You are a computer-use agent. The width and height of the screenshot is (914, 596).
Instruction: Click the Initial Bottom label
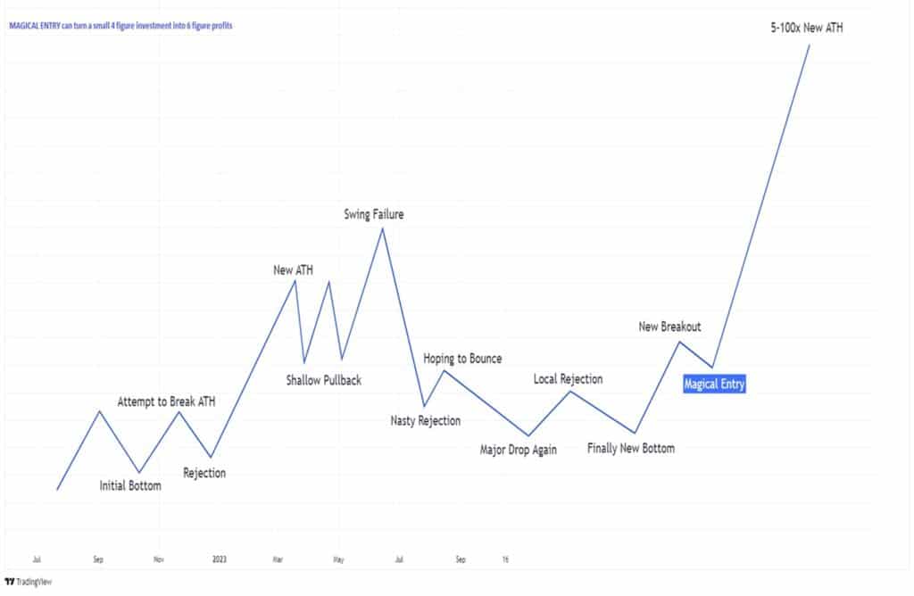tap(130, 486)
